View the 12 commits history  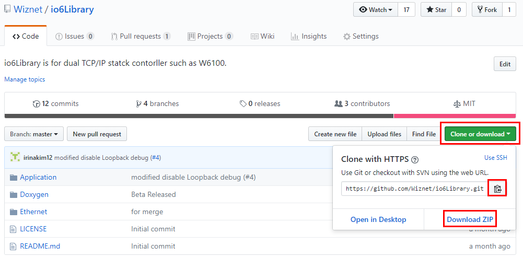56,103
